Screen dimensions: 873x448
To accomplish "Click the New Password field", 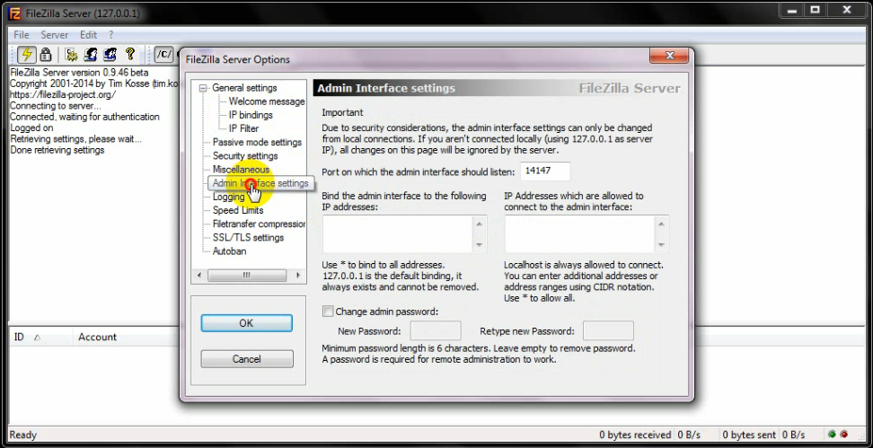I will point(436,331).
